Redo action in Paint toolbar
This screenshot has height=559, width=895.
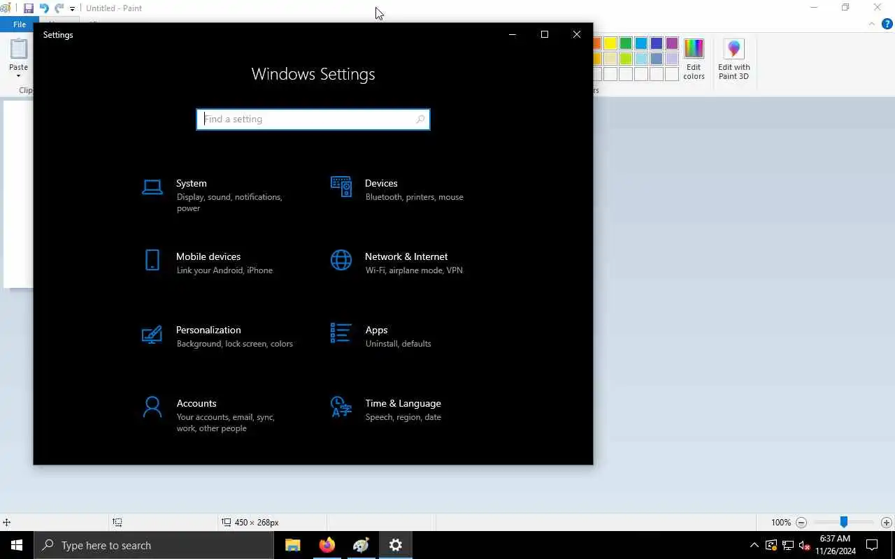(x=59, y=8)
